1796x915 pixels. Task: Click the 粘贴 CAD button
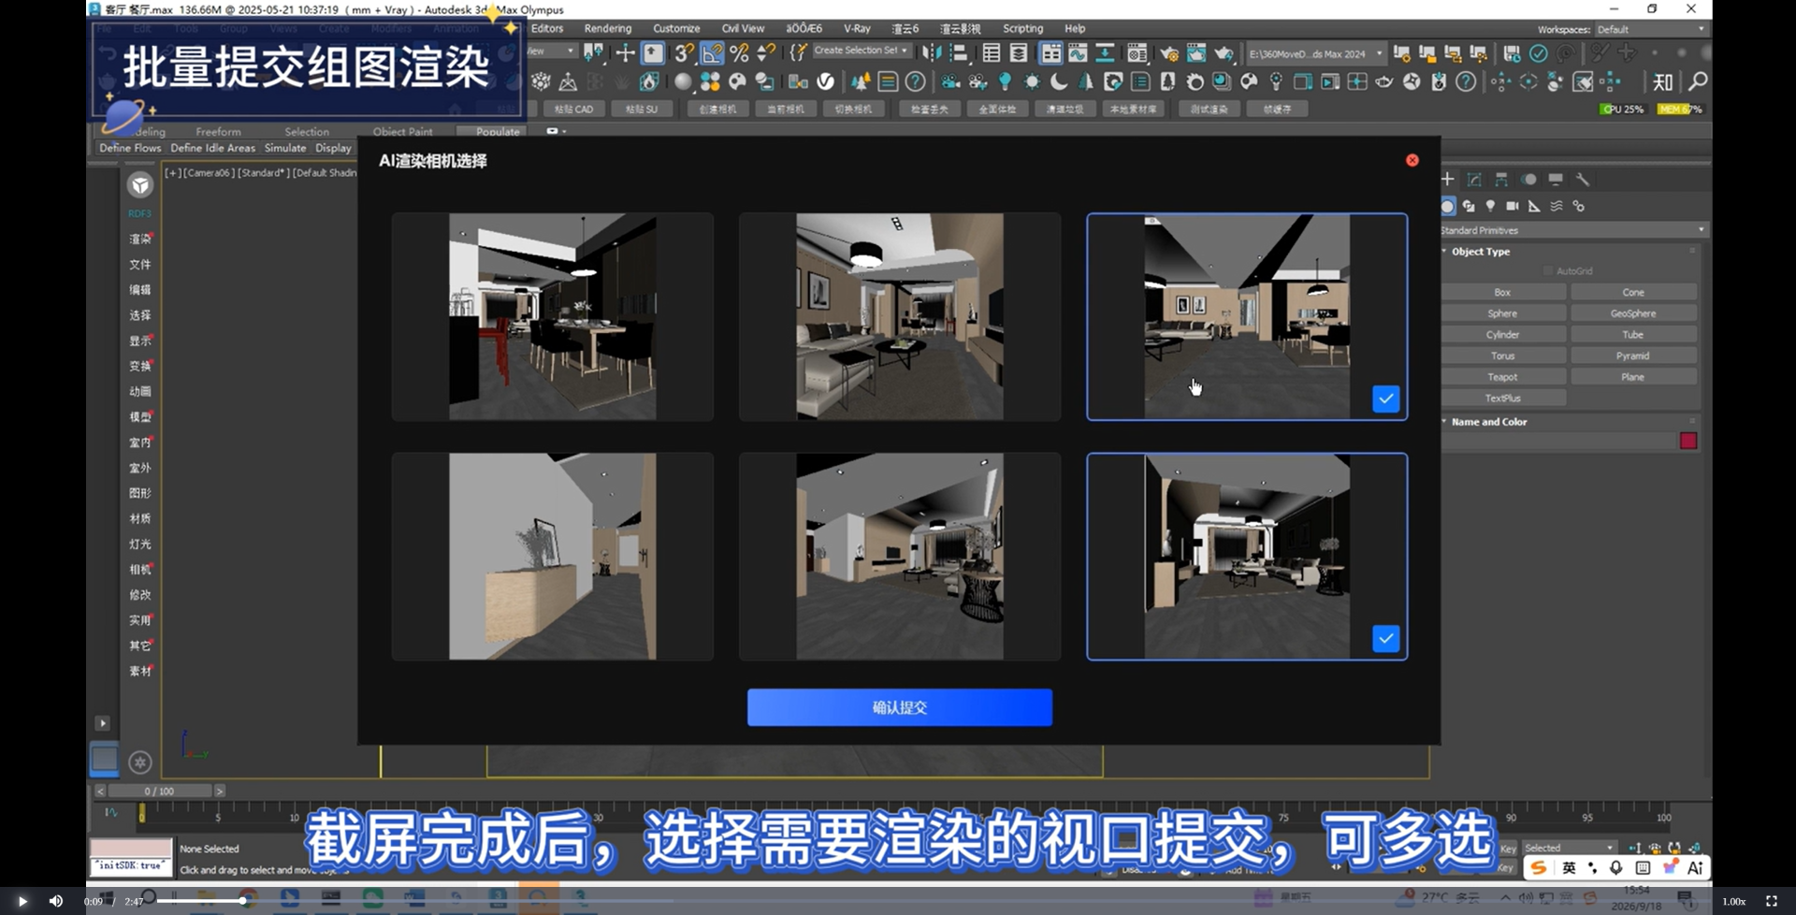(573, 109)
